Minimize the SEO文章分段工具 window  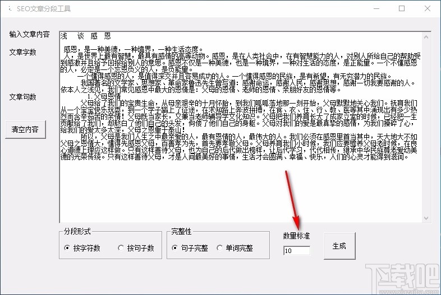[376, 8]
